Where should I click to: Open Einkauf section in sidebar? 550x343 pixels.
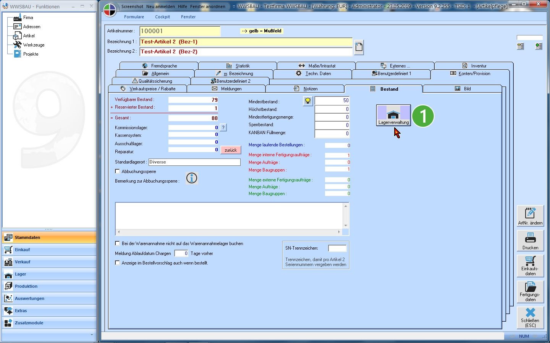(x=49, y=250)
